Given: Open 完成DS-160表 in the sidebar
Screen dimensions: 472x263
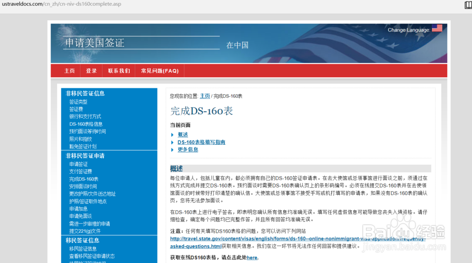Looking at the screenshot, I should [84, 179].
